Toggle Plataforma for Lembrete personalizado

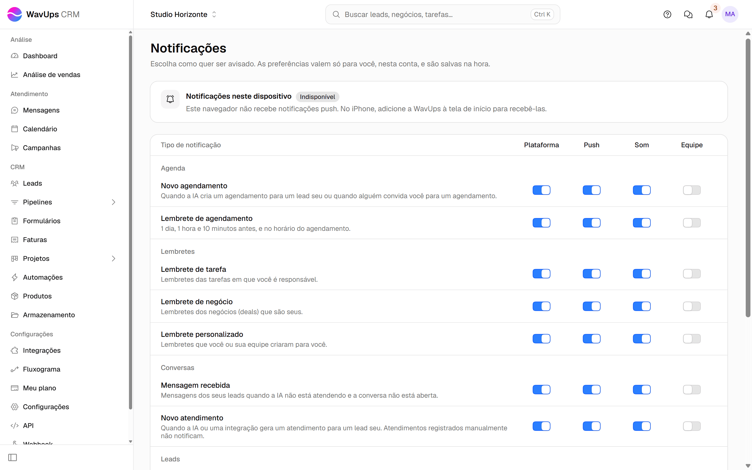pyautogui.click(x=541, y=339)
